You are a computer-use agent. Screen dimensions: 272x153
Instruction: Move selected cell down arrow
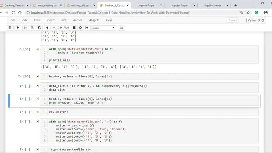[54, 28]
